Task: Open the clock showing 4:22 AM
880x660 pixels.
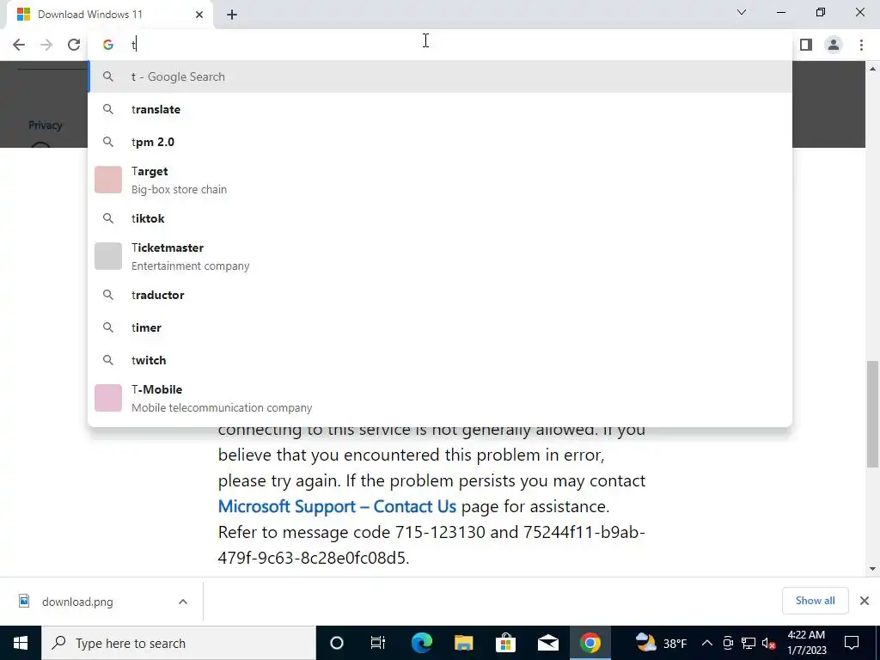Action: click(806, 643)
